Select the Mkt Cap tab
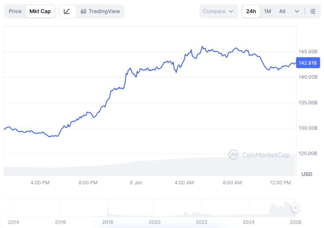The height and width of the screenshot is (228, 324). 40,11
